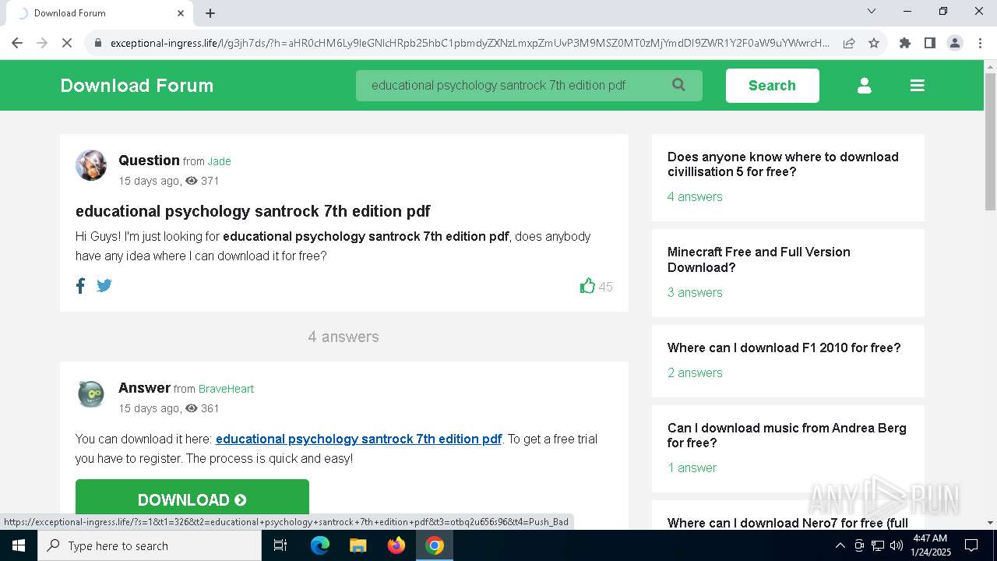997x561 pixels.
Task: Open Task View on the taskbar
Action: point(280,545)
